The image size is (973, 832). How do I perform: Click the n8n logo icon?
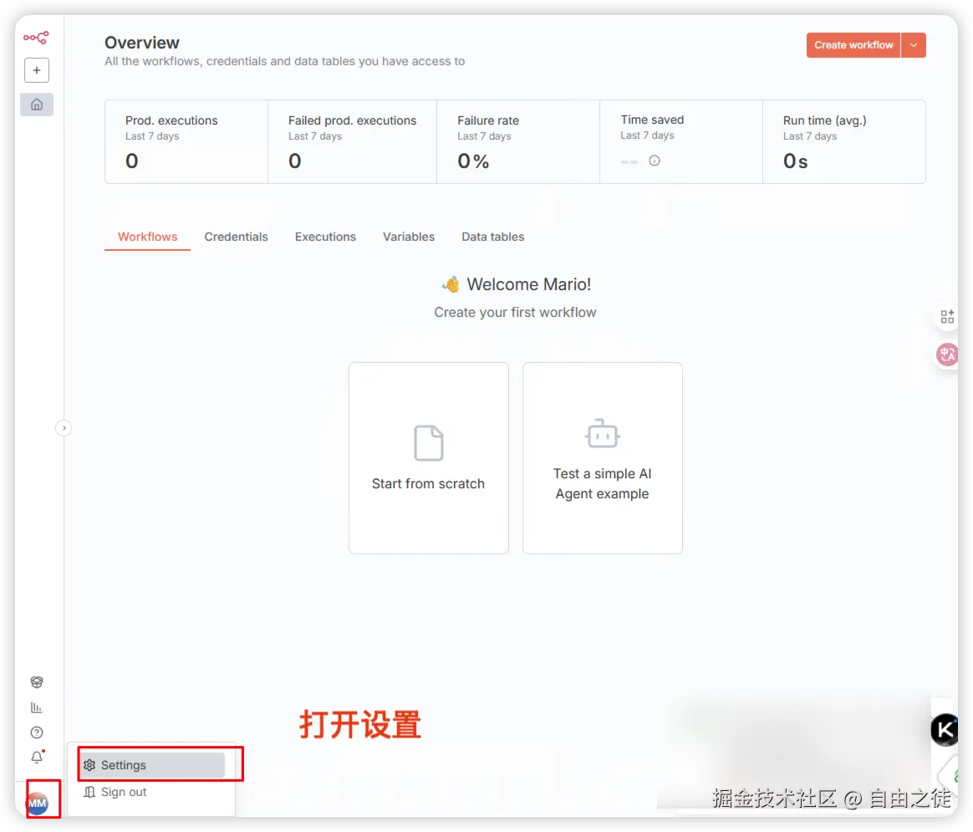pyautogui.click(x=36, y=38)
